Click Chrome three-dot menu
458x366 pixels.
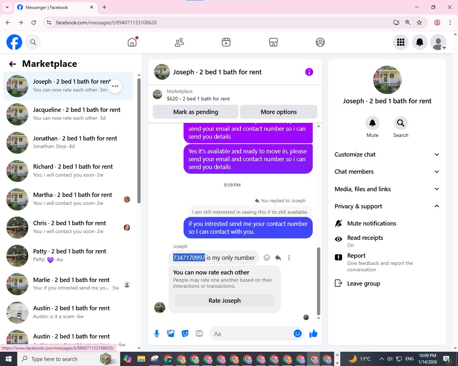[450, 23]
